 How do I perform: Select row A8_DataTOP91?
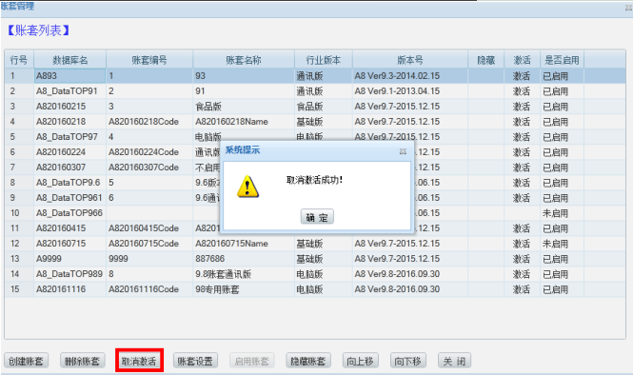click(315, 91)
